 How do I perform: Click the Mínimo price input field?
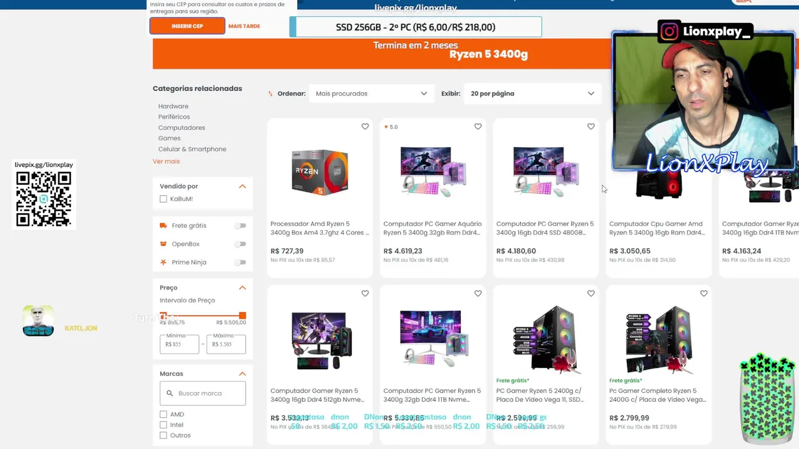(180, 344)
